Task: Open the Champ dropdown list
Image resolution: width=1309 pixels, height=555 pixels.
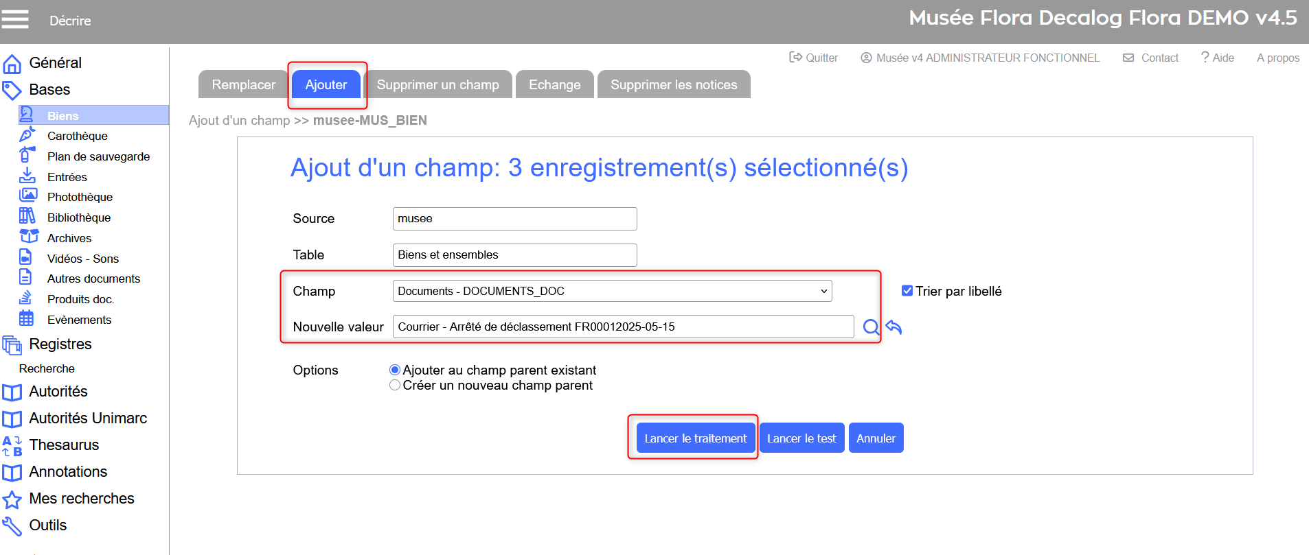Action: pyautogui.click(x=611, y=291)
